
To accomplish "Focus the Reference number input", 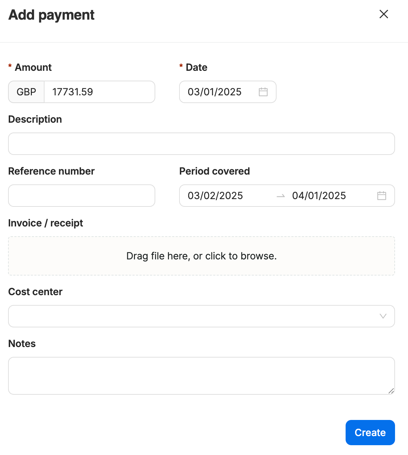I will (x=81, y=196).
